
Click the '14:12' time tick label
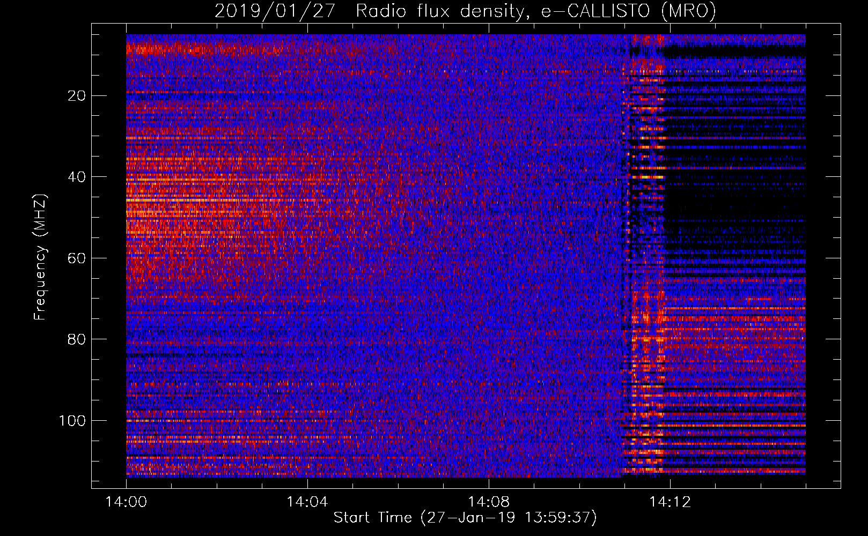[670, 502]
